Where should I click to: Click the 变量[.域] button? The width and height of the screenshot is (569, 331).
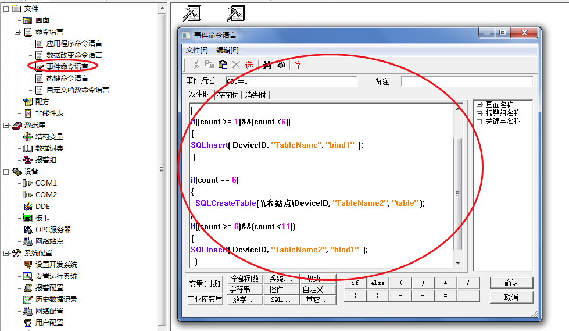(x=205, y=284)
